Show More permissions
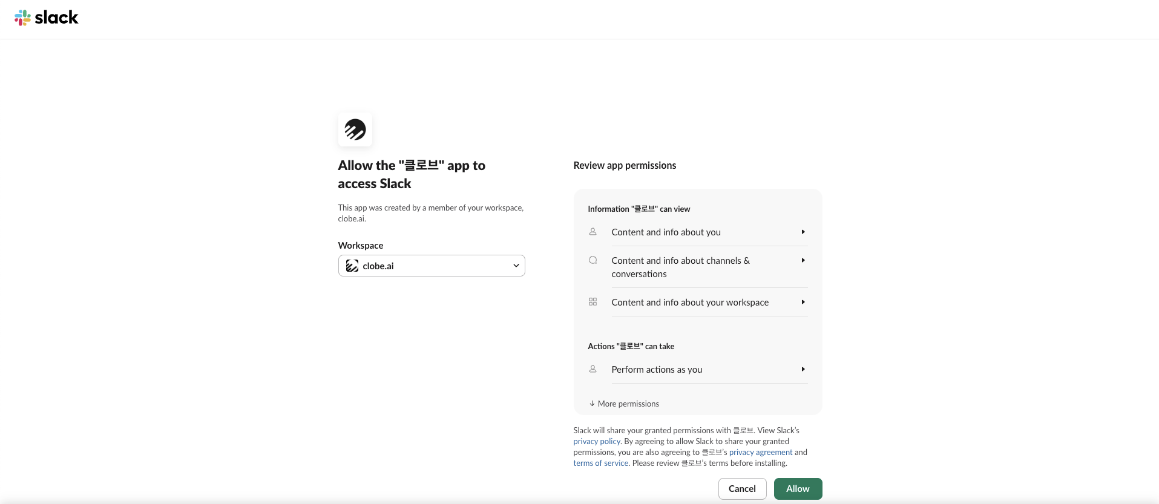The image size is (1159, 504). pos(628,404)
